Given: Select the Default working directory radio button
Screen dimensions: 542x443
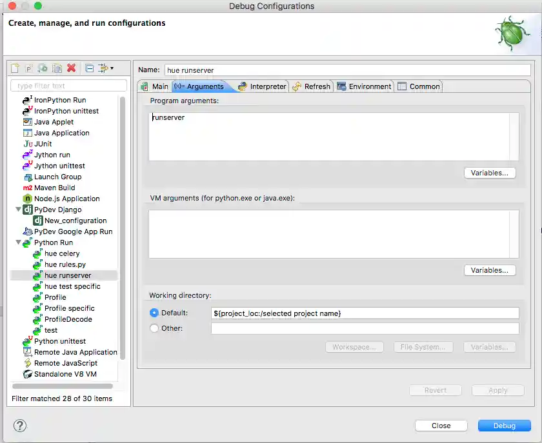Looking at the screenshot, I should tap(153, 313).
